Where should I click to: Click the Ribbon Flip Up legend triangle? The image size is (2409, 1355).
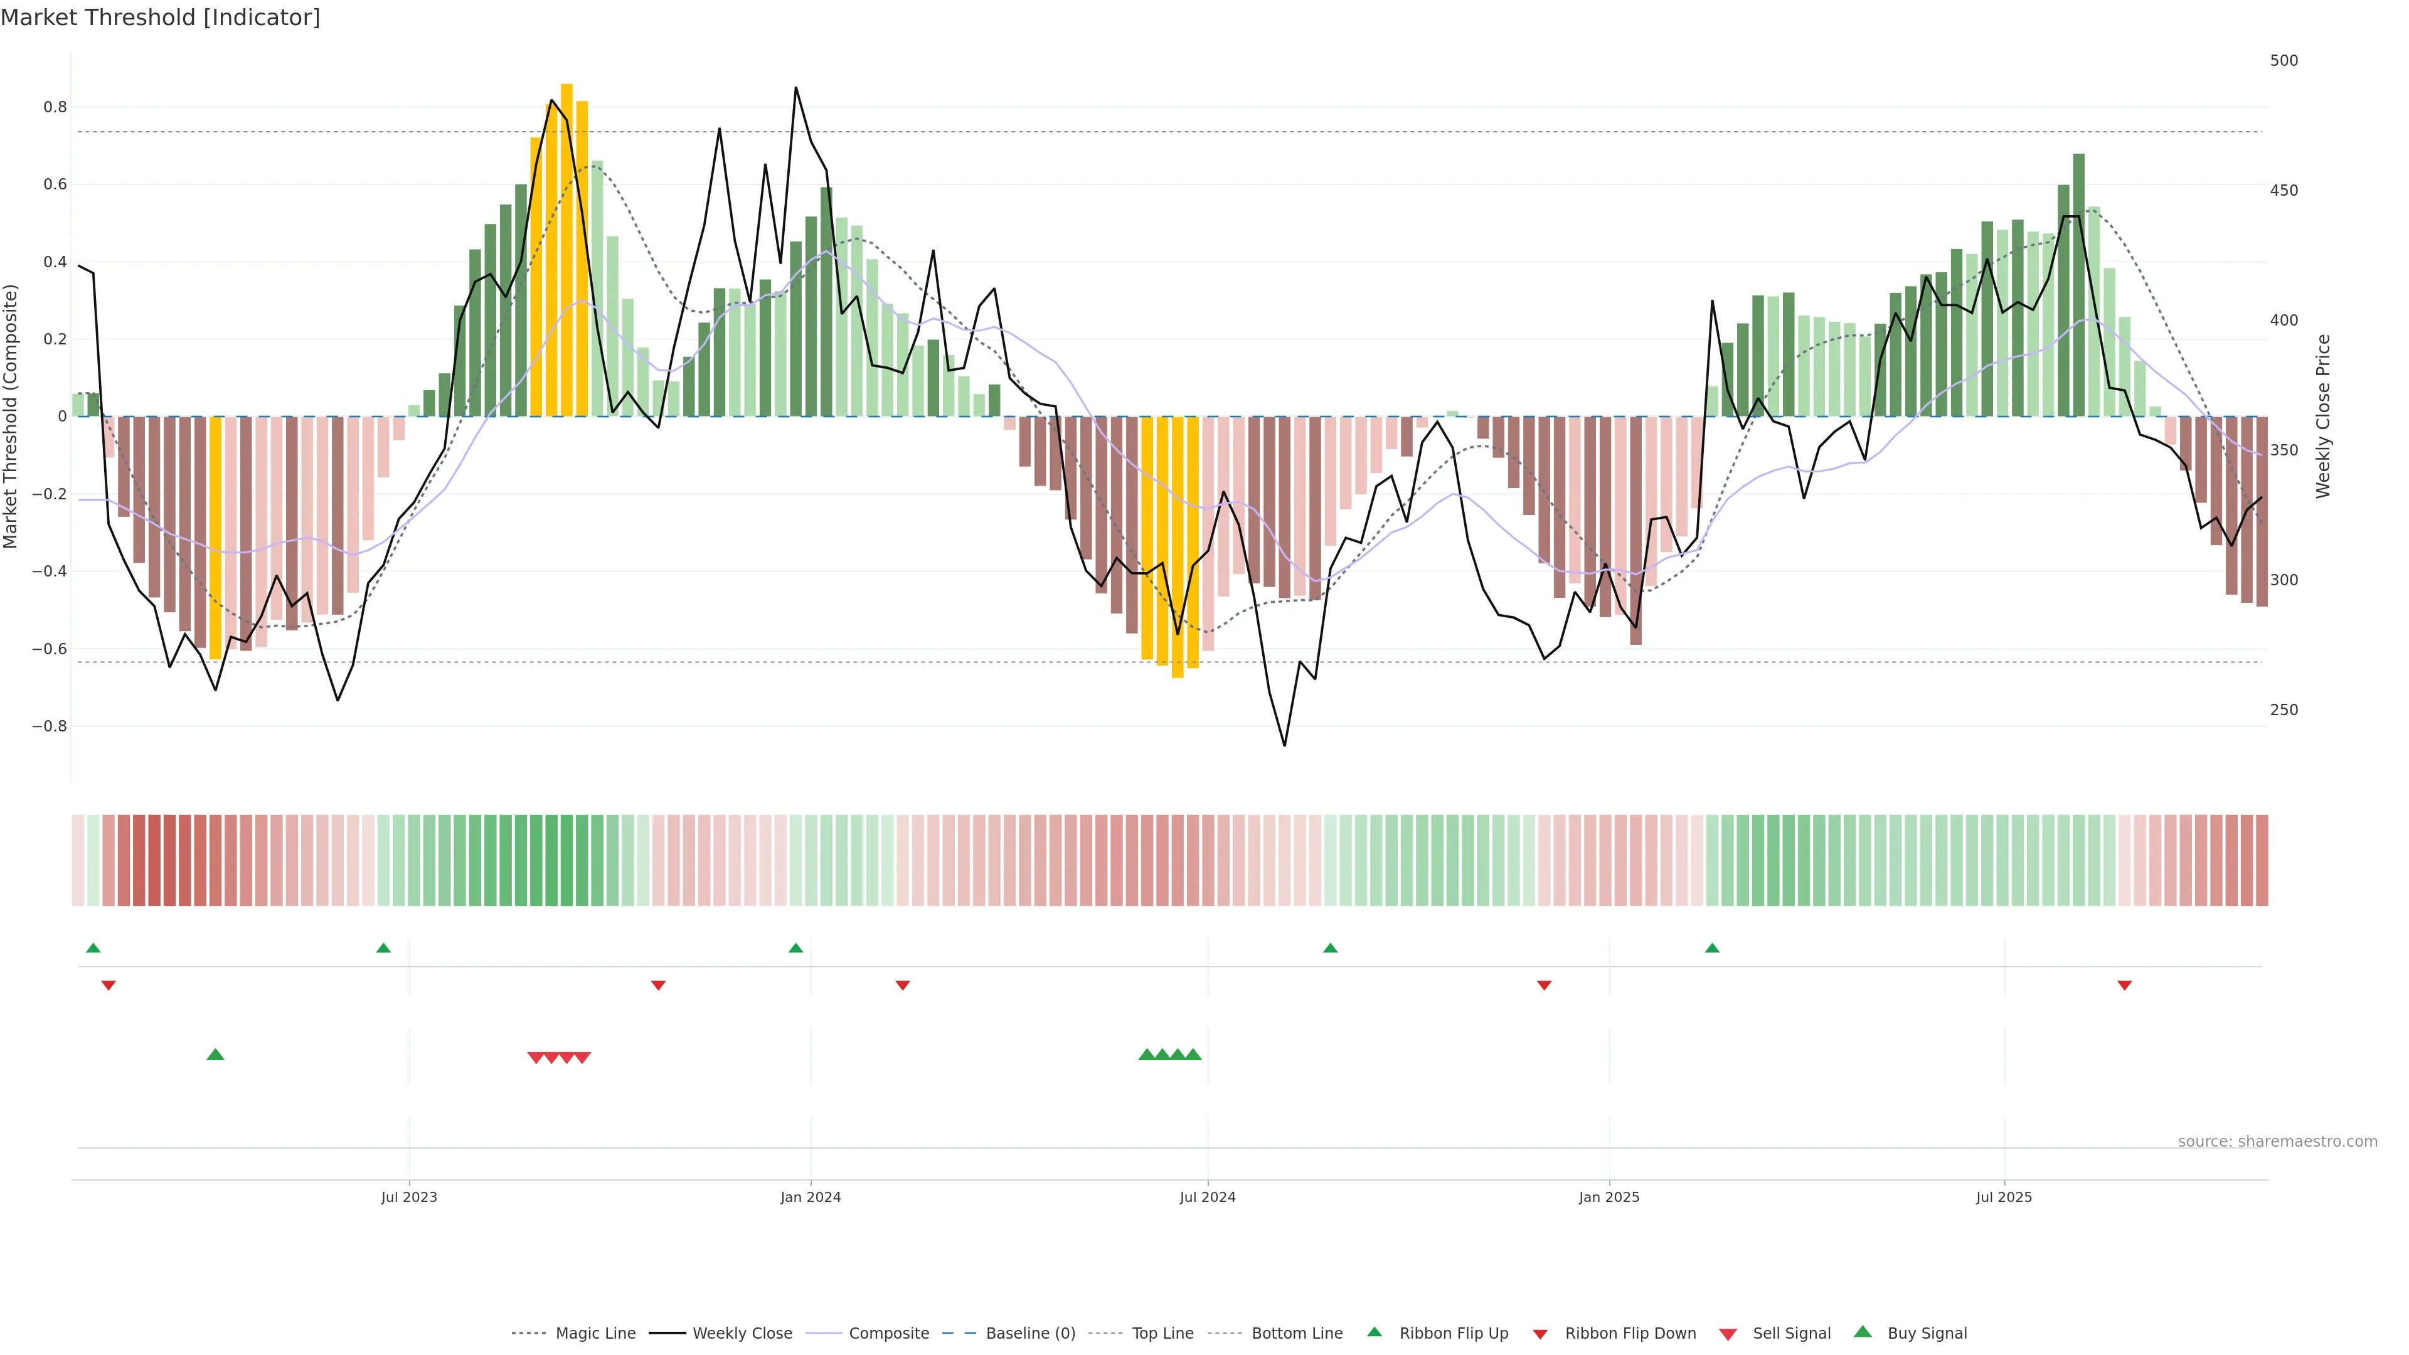click(1374, 1332)
